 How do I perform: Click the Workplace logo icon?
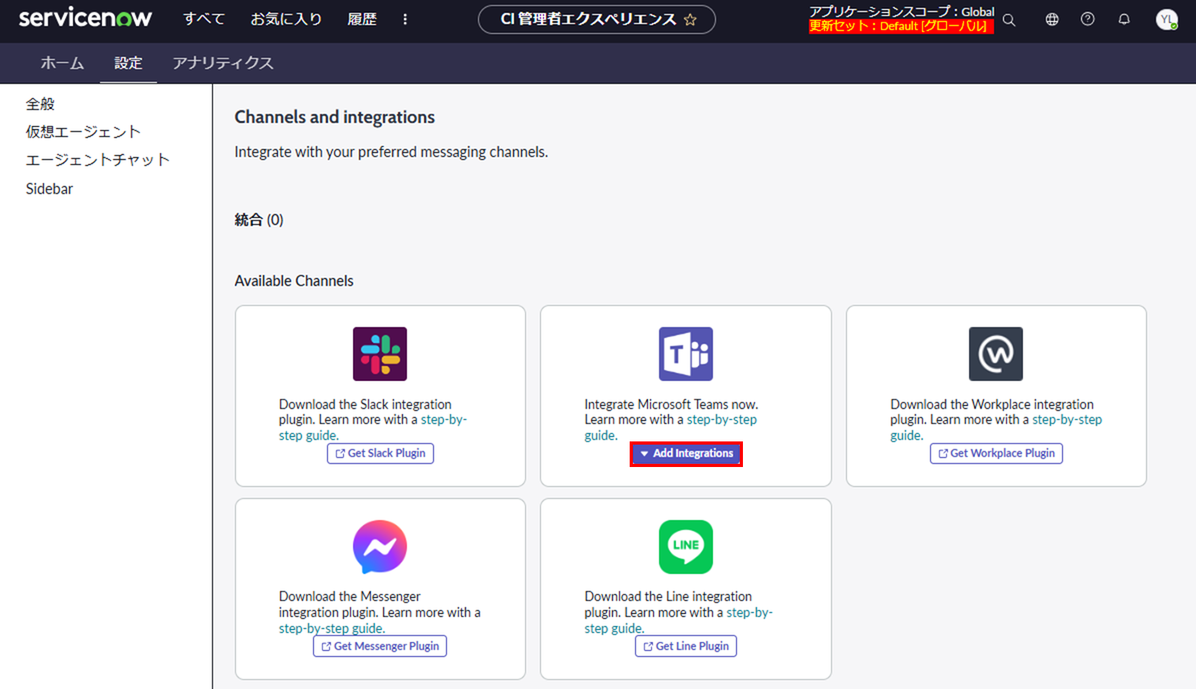pyautogui.click(x=996, y=354)
